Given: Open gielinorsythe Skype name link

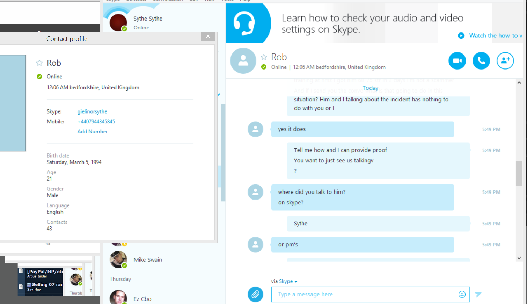Looking at the screenshot, I should (92, 111).
